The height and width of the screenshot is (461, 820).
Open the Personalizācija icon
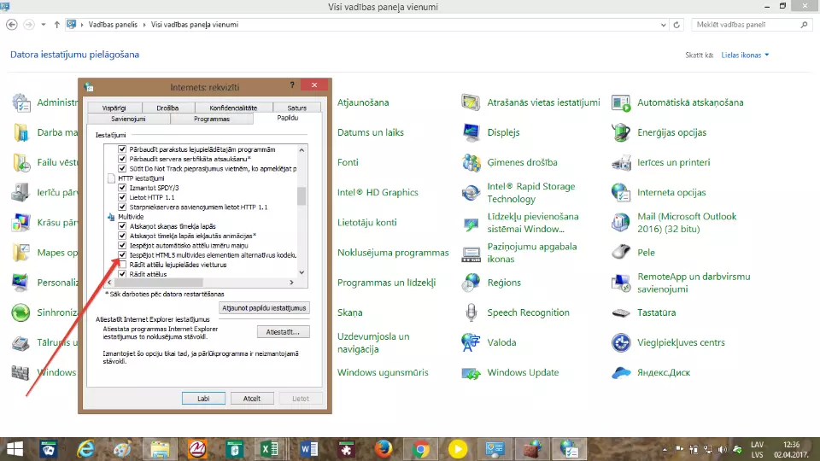20,283
